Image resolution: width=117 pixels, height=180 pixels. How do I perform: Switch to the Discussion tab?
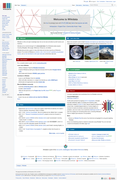tap(24, 5)
